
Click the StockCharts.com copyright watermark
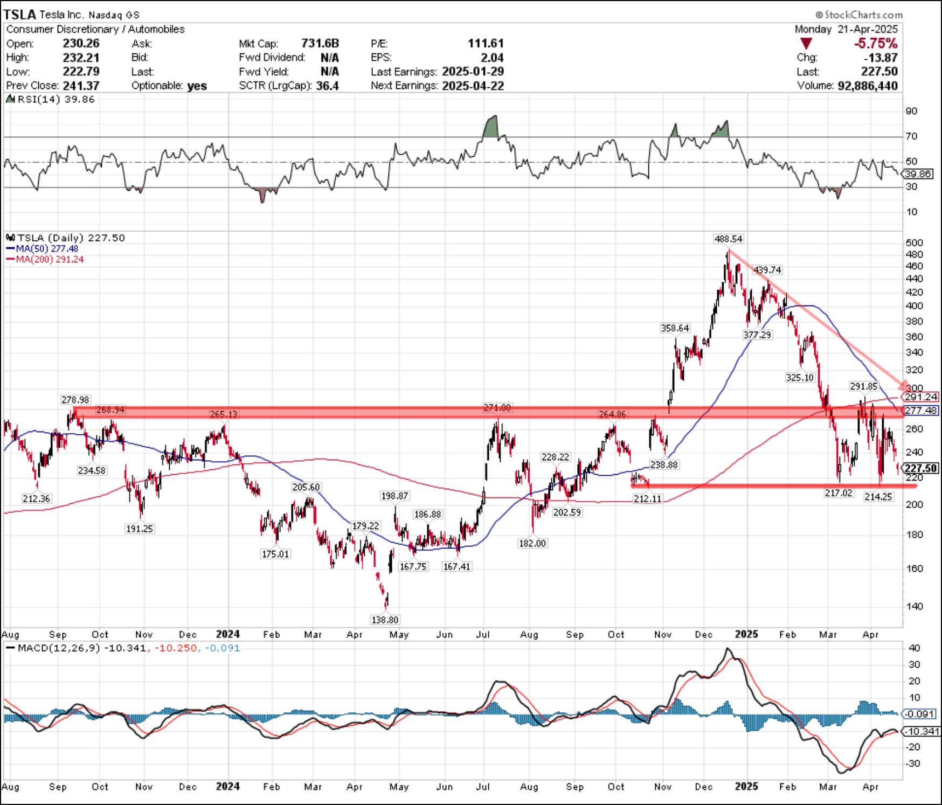858,15
